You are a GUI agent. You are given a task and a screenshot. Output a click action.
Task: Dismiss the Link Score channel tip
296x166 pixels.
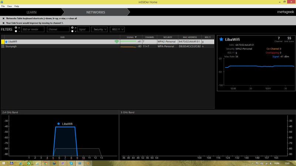tap(3, 23)
